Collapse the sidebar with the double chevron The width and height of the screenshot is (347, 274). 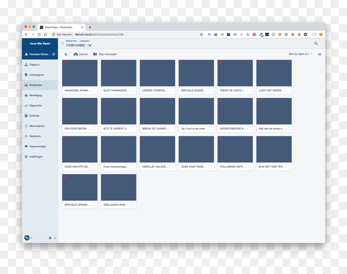55,238
